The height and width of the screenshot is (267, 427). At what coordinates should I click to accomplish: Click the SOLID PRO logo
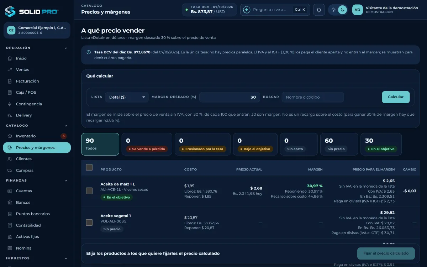pos(32,11)
